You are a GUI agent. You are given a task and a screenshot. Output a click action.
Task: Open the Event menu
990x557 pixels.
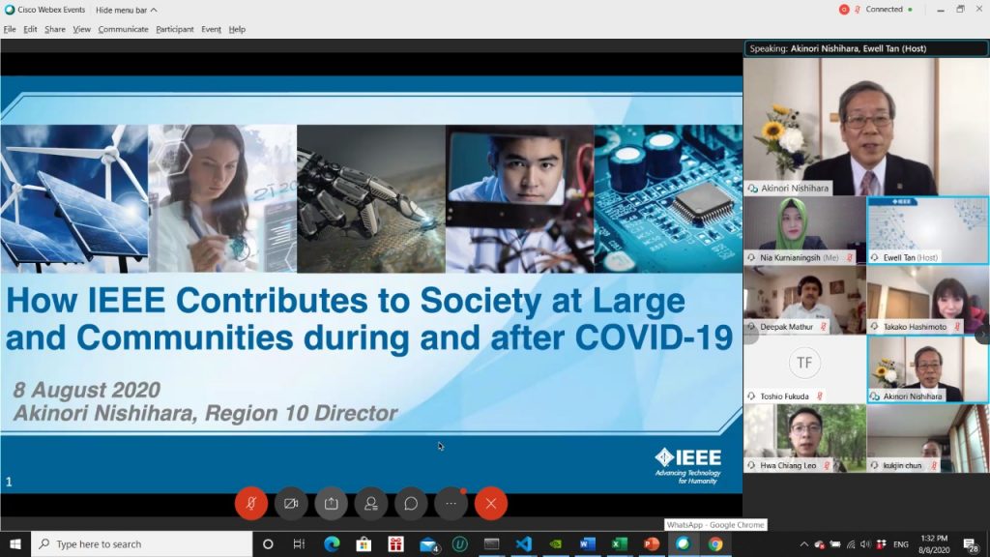pyautogui.click(x=212, y=29)
